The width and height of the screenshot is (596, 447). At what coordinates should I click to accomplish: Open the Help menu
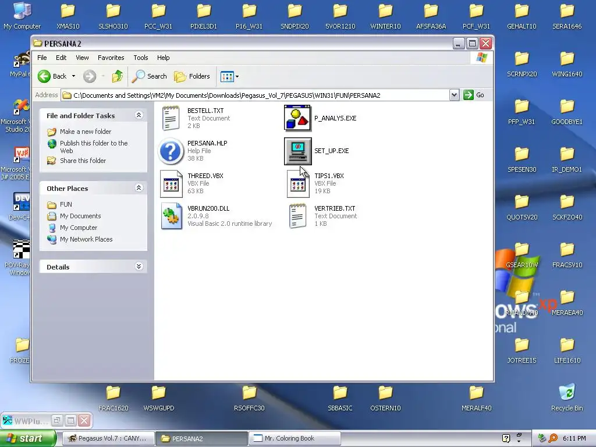(163, 58)
